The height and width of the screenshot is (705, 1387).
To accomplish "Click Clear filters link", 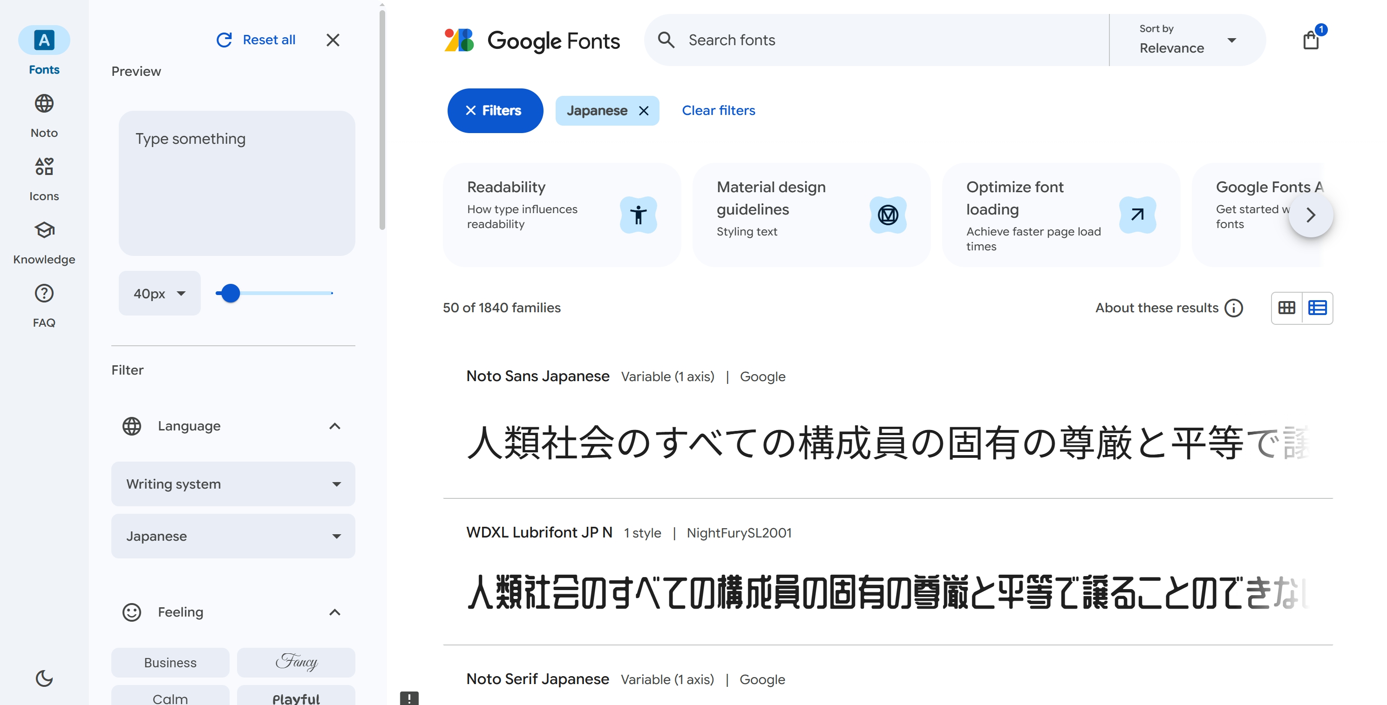I will [x=718, y=110].
